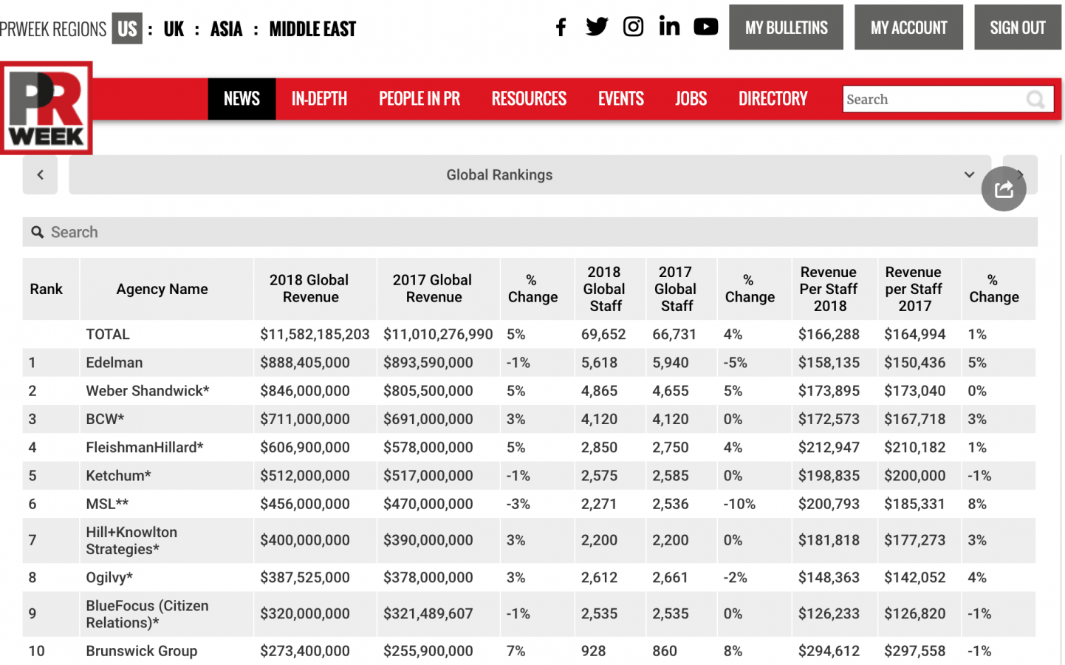The width and height of the screenshot is (1065, 665).
Task: Open My Bulletins
Action: (786, 27)
